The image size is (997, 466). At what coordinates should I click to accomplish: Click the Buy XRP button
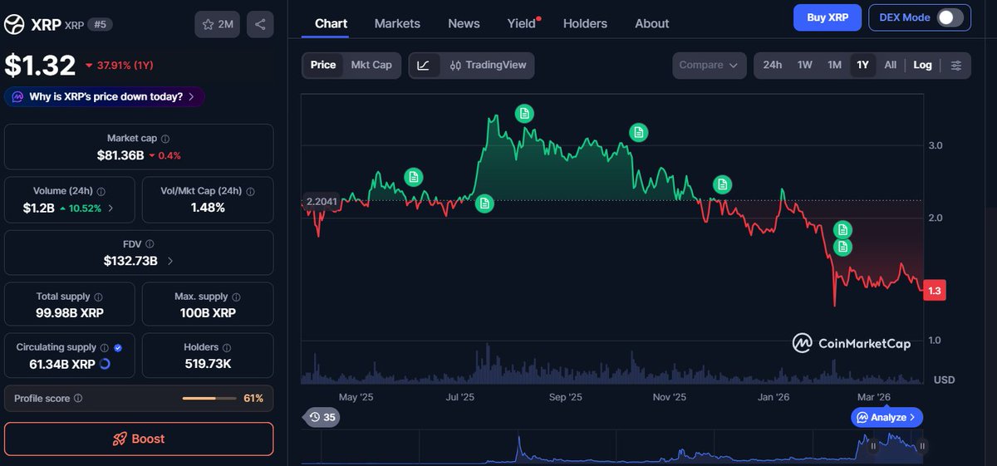tap(828, 17)
